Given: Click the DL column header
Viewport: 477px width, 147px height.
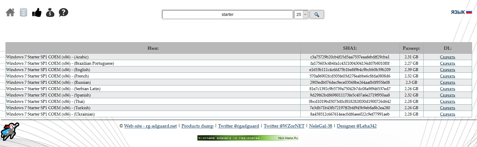Looking at the screenshot, I should (x=447, y=48).
